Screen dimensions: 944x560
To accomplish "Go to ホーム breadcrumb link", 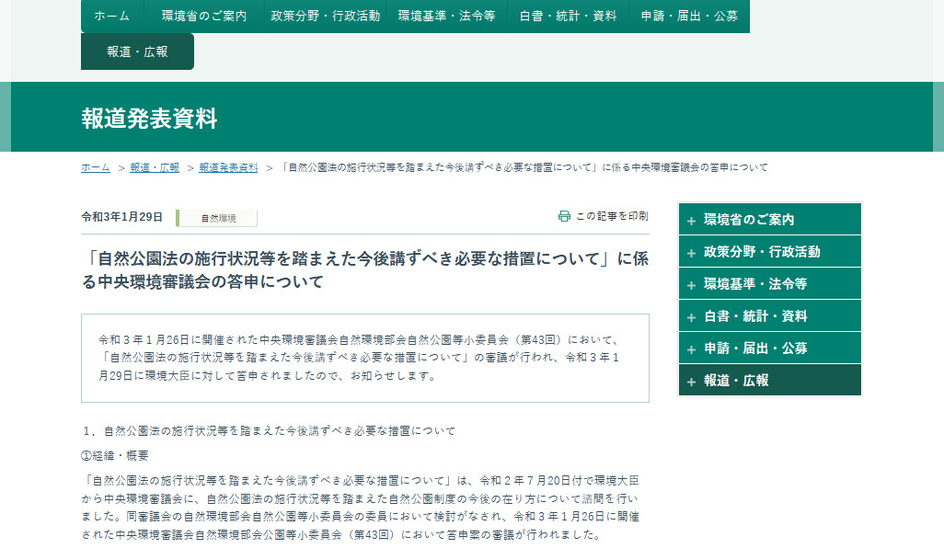I will 95,167.
